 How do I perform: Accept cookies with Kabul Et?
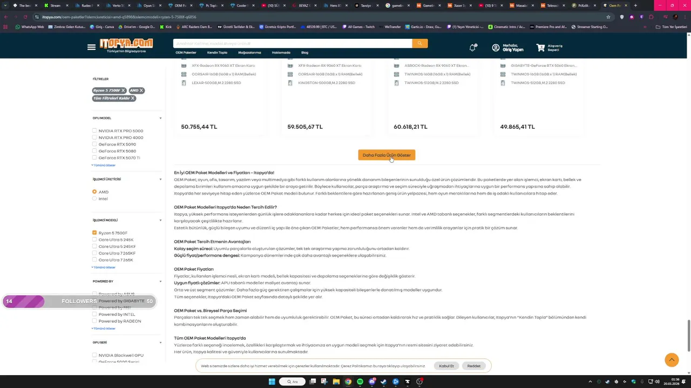[x=446, y=366]
